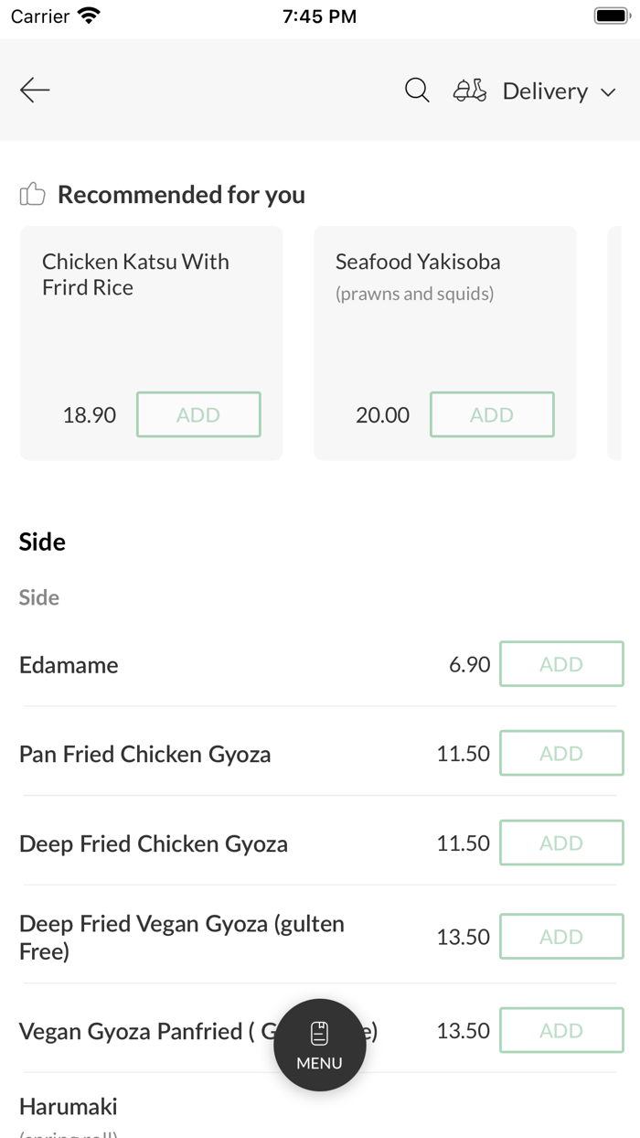
Task: Add Chicken Katsu With Frird Rice
Action: (x=198, y=414)
